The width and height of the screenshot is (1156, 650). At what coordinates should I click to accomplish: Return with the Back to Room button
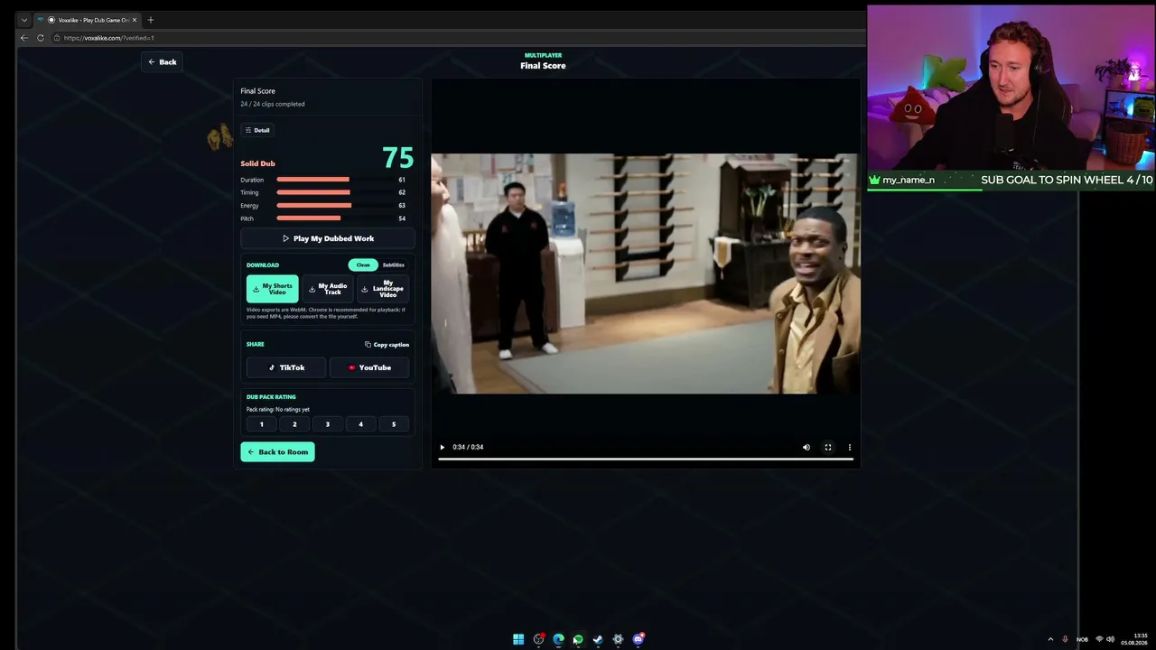tap(277, 451)
